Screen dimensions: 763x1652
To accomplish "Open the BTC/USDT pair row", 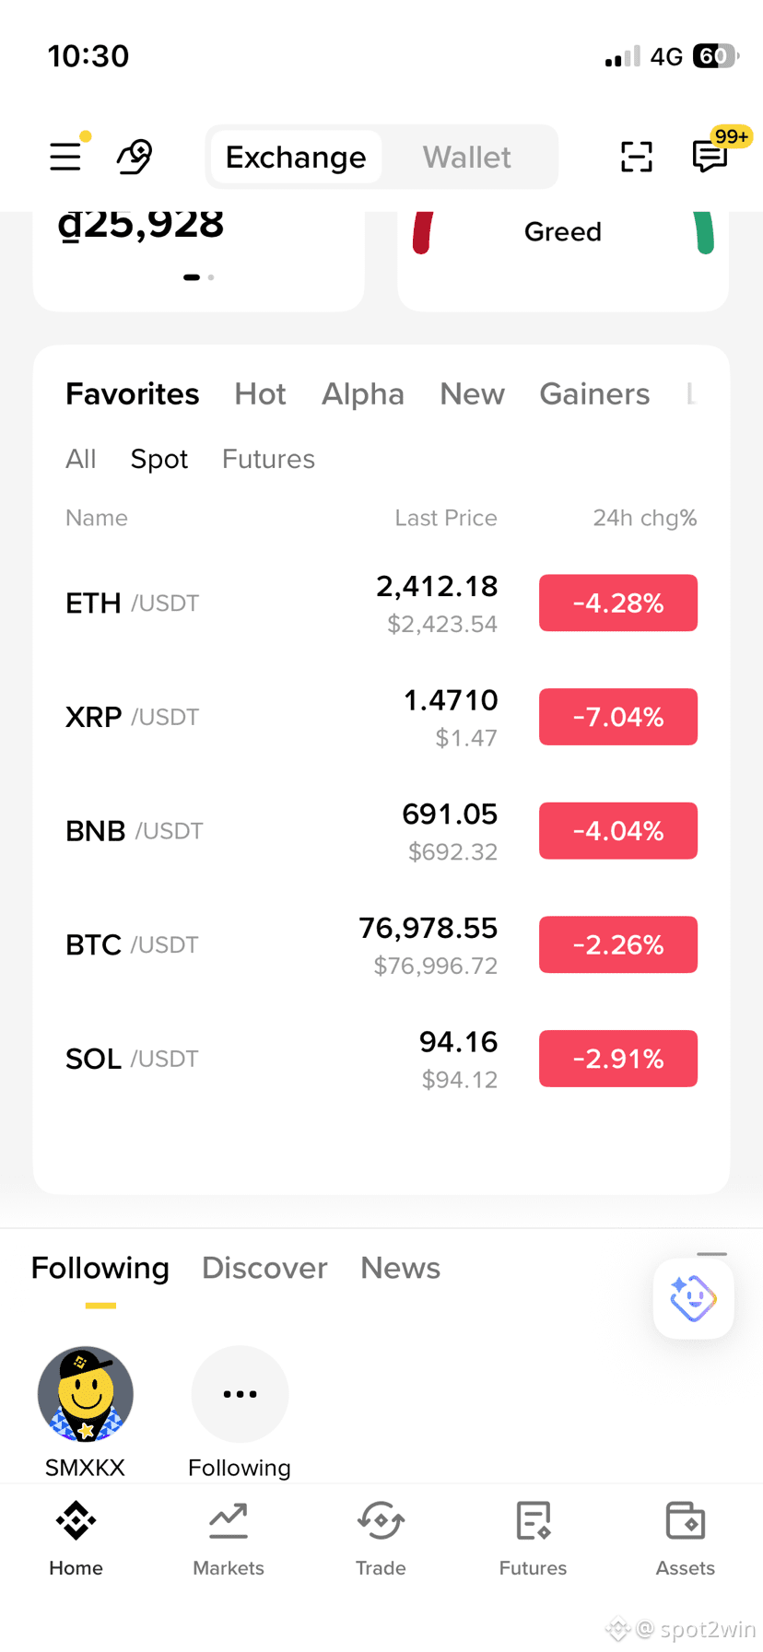I will 381,944.
